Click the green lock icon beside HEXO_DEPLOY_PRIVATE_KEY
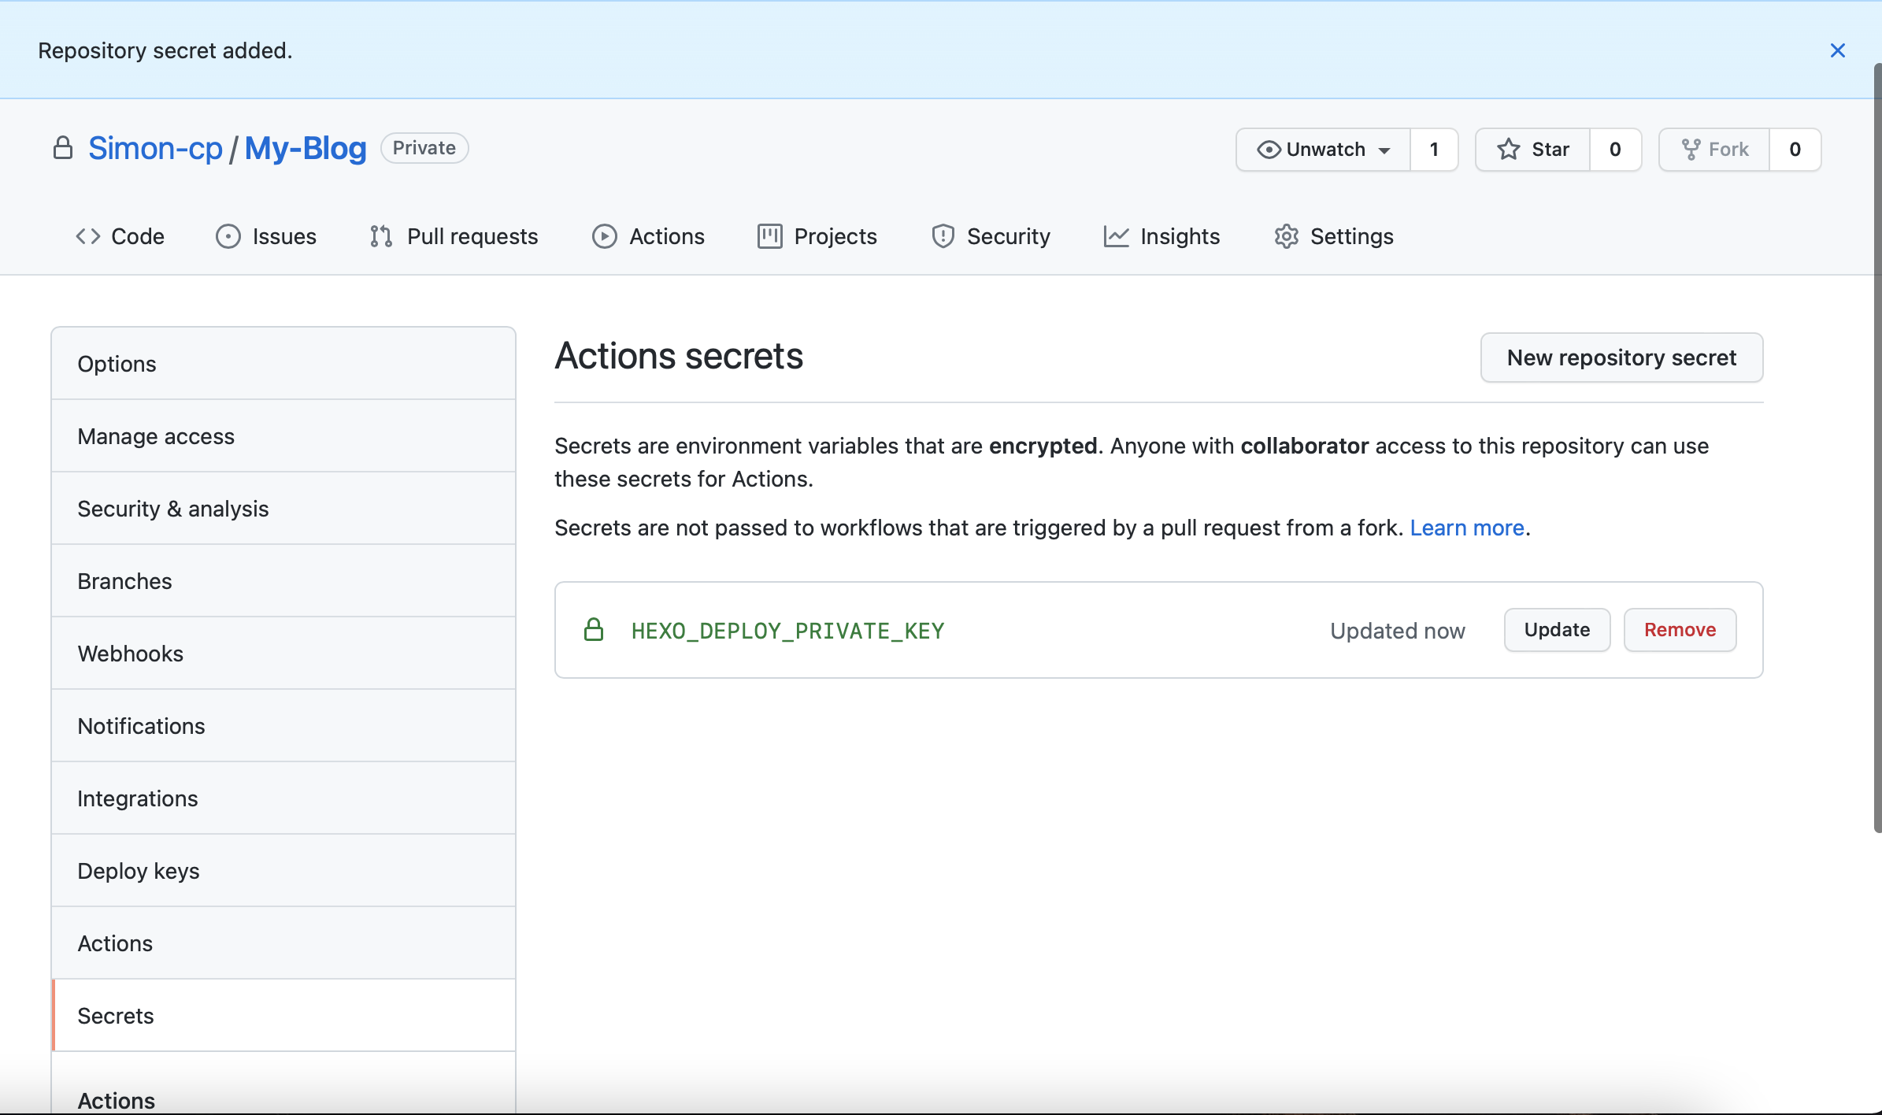Image resolution: width=1882 pixels, height=1115 pixels. [594, 630]
